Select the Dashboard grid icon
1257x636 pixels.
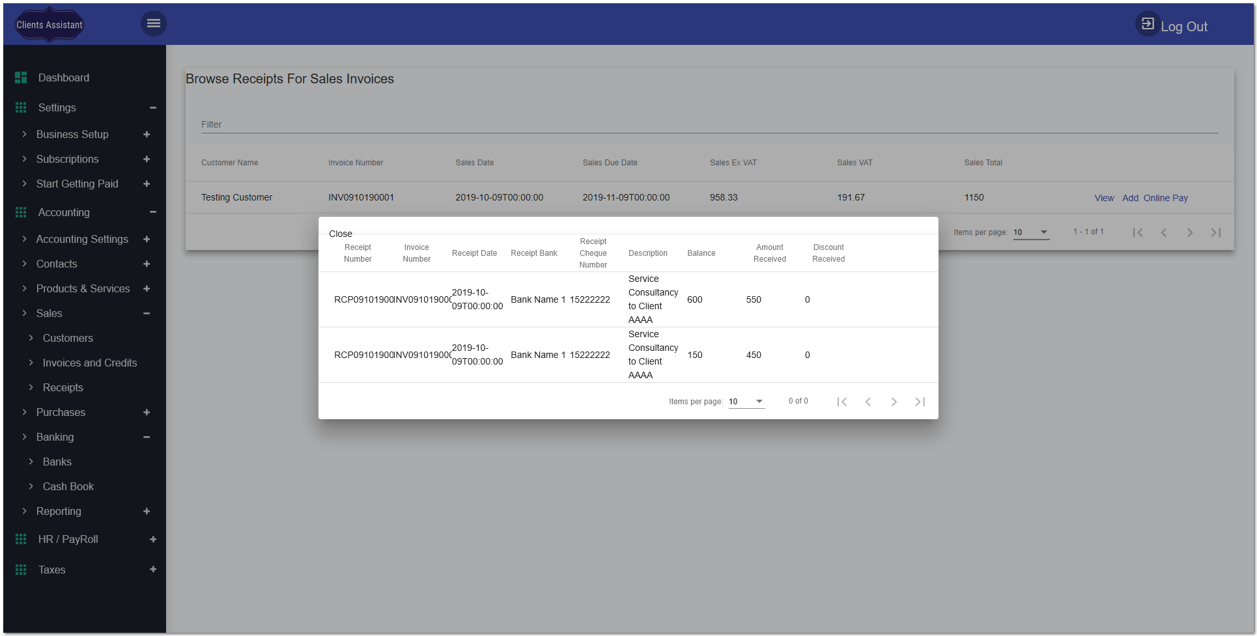coord(20,77)
